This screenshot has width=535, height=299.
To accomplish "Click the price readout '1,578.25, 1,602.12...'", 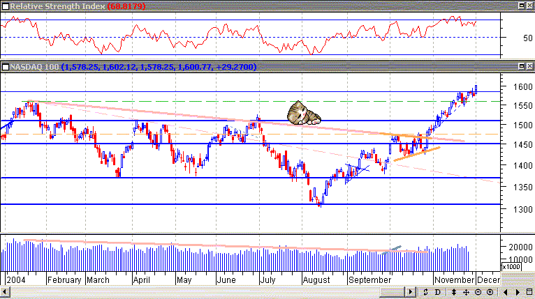I will 159,67.
